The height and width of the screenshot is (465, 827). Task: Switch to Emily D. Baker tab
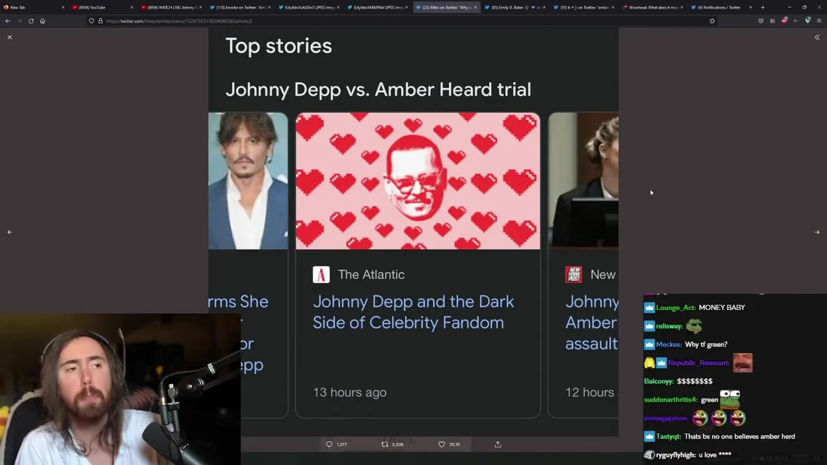tap(514, 7)
